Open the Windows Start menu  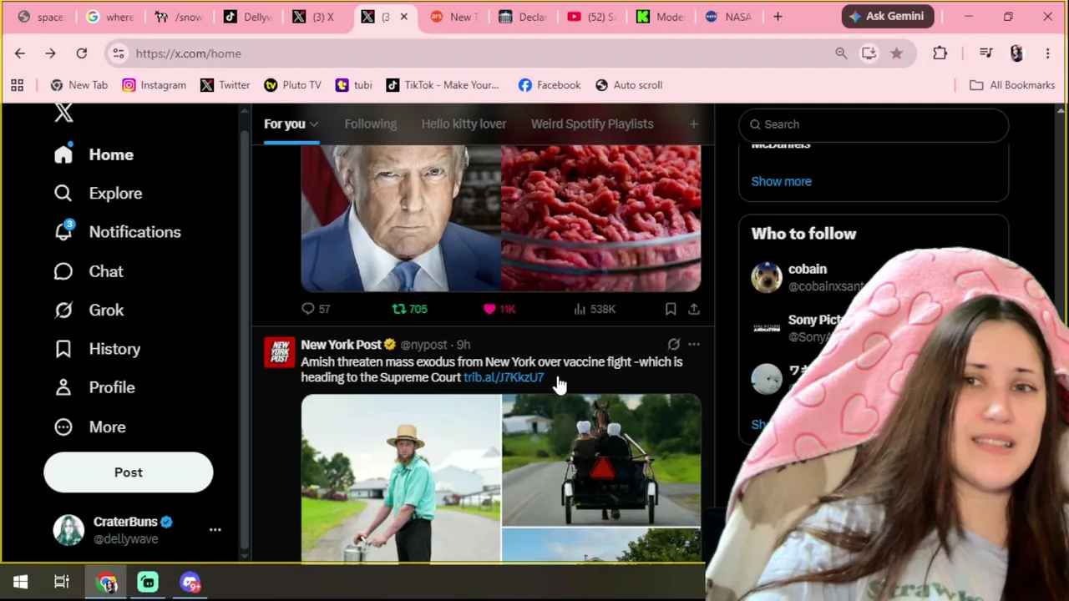point(20,582)
